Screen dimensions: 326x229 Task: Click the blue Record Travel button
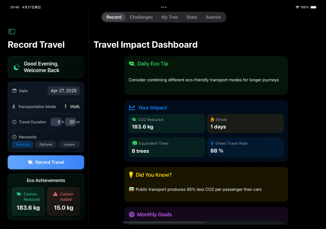pyautogui.click(x=46, y=163)
